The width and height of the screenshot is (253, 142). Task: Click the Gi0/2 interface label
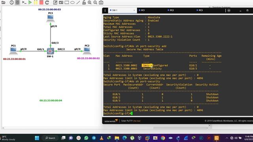click(61, 49)
